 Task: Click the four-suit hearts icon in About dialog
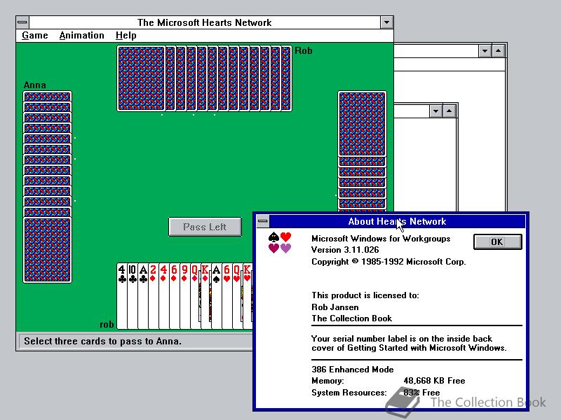coord(280,242)
